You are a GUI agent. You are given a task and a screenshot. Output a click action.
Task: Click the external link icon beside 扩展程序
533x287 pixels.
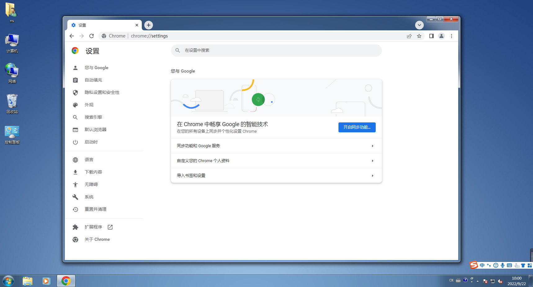pos(110,227)
